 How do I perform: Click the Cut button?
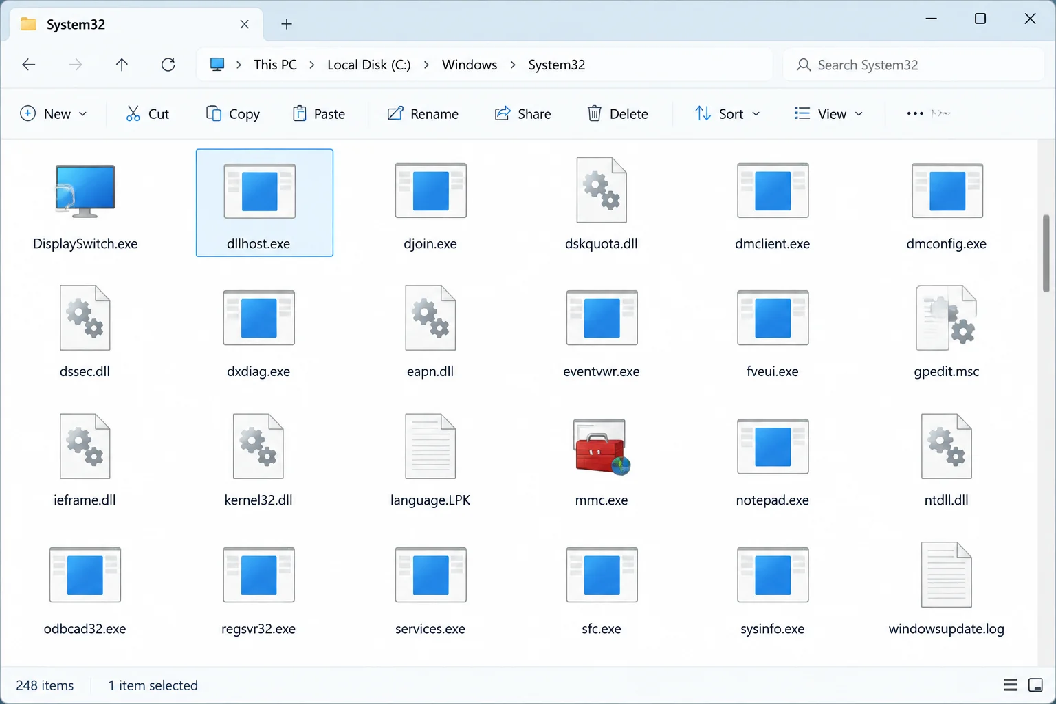(148, 113)
